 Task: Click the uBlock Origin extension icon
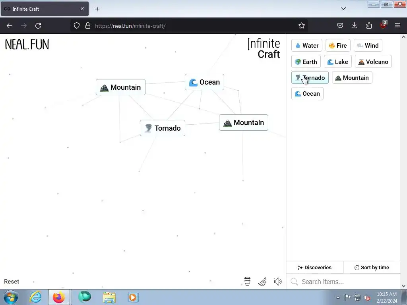[x=383, y=25]
